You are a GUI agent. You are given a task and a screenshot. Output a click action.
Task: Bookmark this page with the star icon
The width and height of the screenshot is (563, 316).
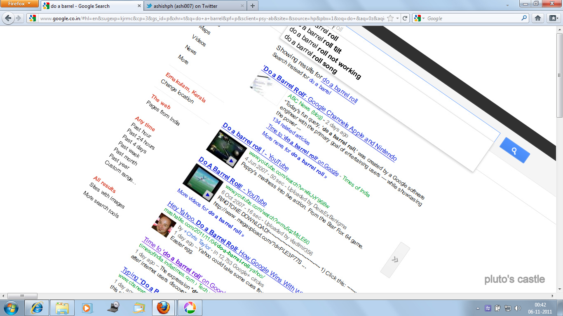[390, 18]
